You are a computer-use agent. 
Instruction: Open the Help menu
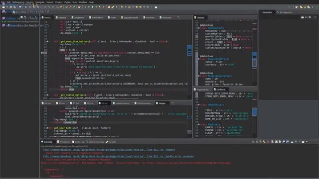coord(91,2)
